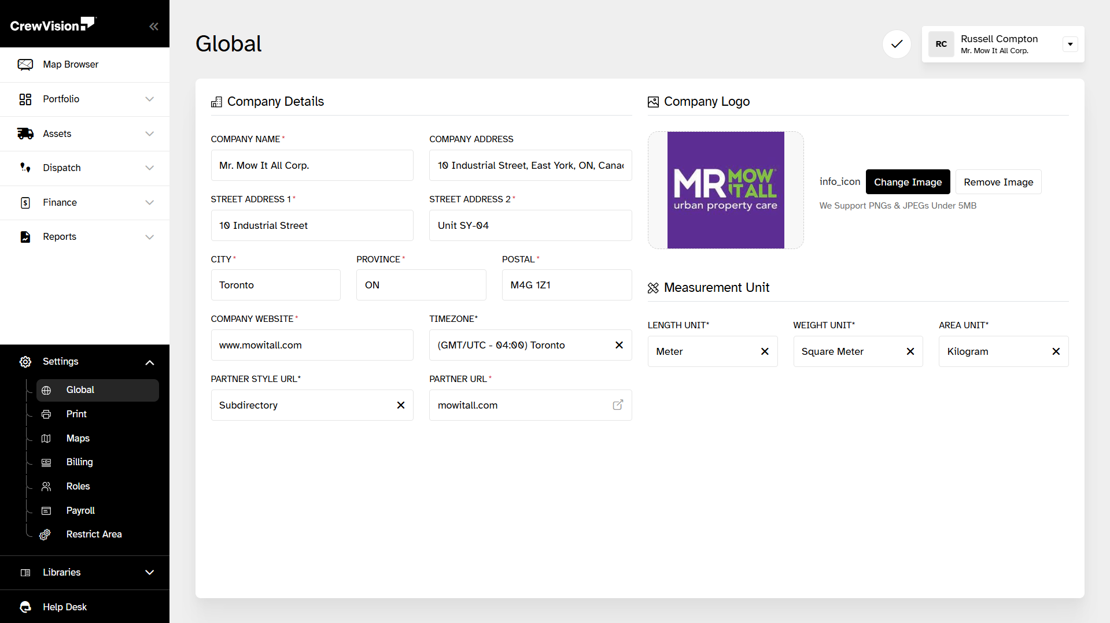The width and height of the screenshot is (1110, 623).
Task: Open the Partner Style URL dropdown
Action: pos(312,405)
